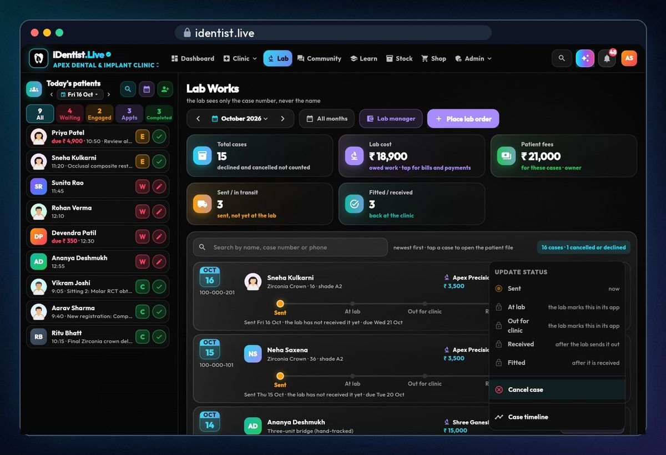Screen dimensions: 666x455
Task: Open the Stock page
Action: pos(400,58)
